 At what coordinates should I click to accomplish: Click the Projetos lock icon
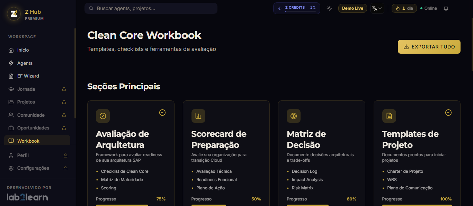(64, 102)
